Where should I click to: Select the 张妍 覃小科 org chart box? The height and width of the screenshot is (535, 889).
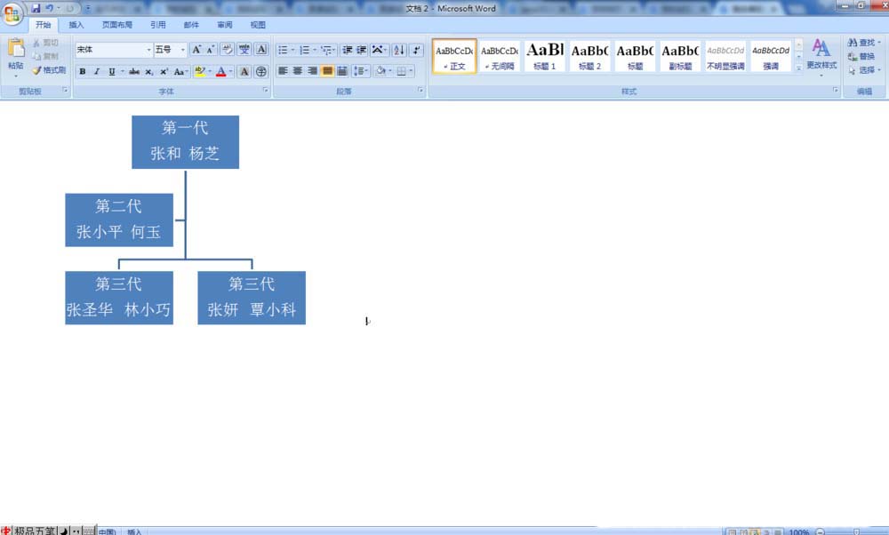click(252, 298)
